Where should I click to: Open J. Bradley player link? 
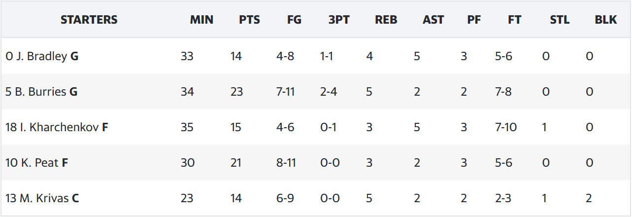[x=42, y=56]
